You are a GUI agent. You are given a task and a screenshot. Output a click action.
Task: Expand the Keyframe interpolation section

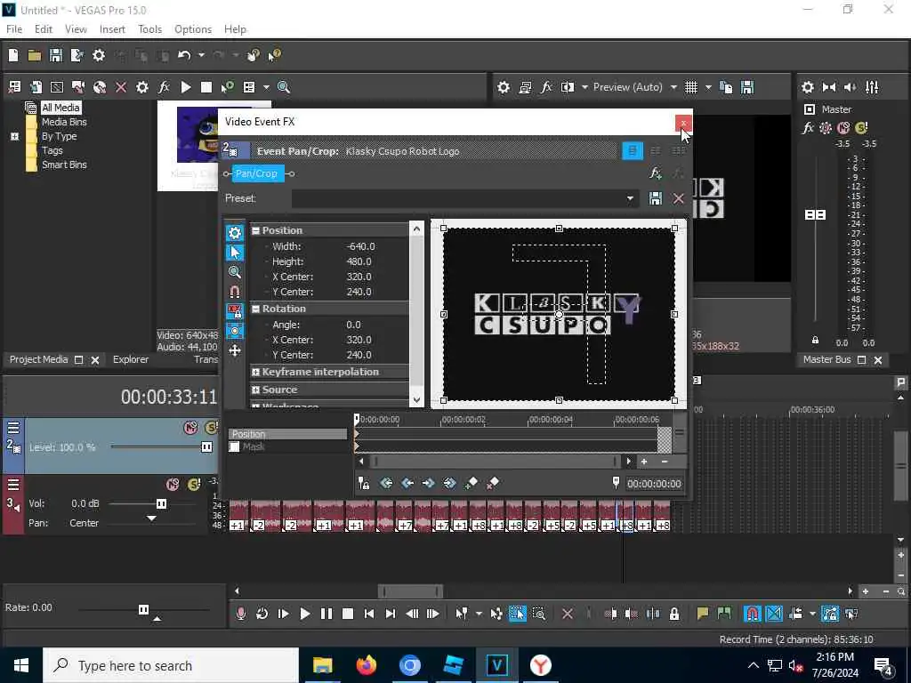tap(255, 372)
